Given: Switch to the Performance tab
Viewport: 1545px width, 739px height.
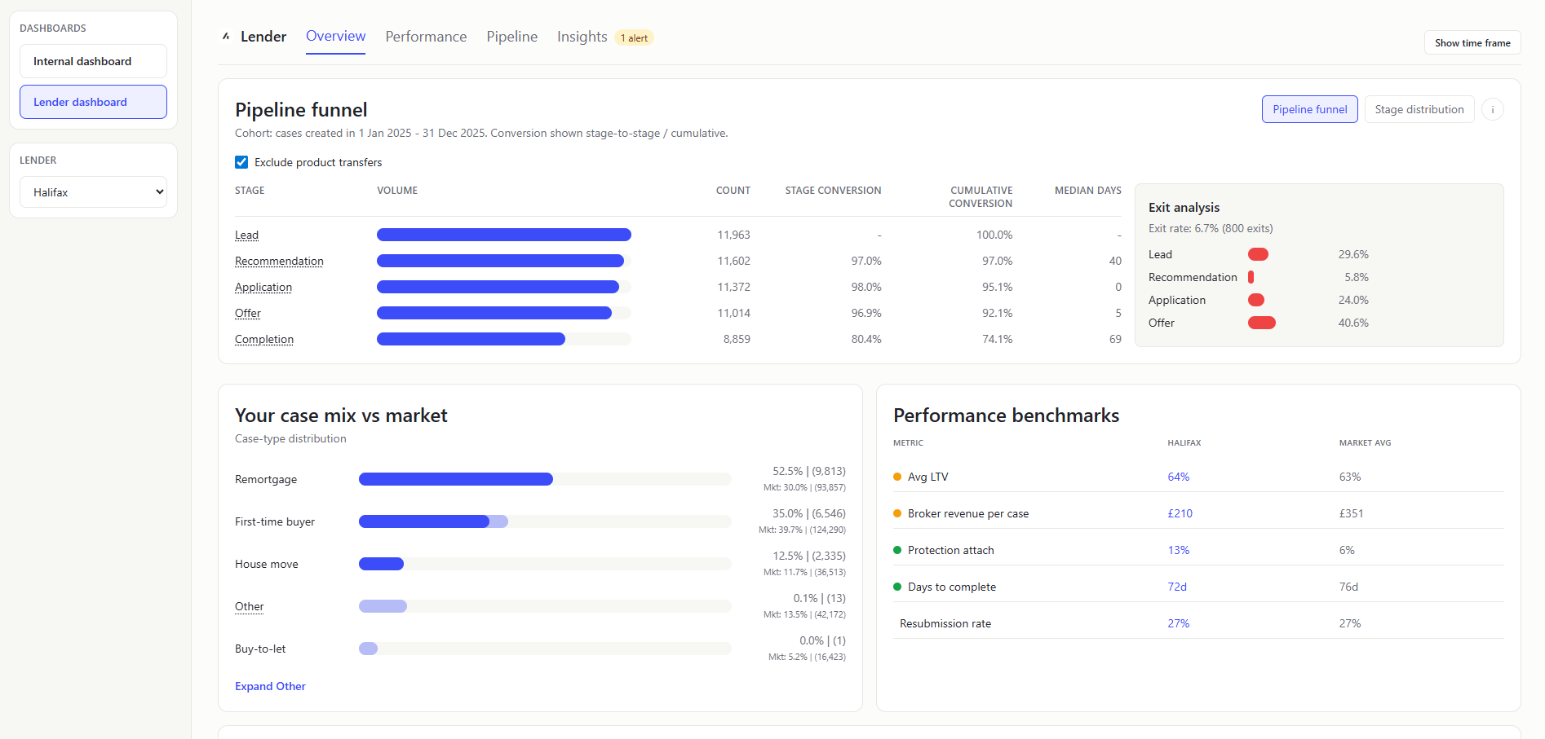Looking at the screenshot, I should (425, 37).
